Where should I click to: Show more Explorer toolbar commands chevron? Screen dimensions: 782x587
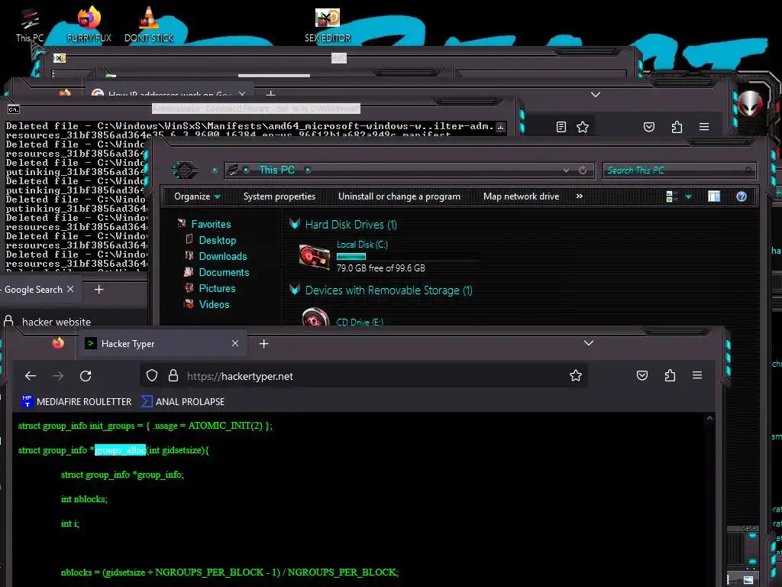click(579, 196)
